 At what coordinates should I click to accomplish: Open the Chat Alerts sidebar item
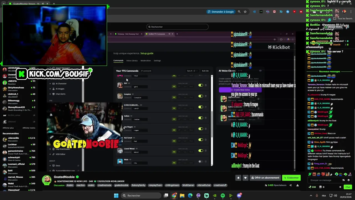(60, 94)
